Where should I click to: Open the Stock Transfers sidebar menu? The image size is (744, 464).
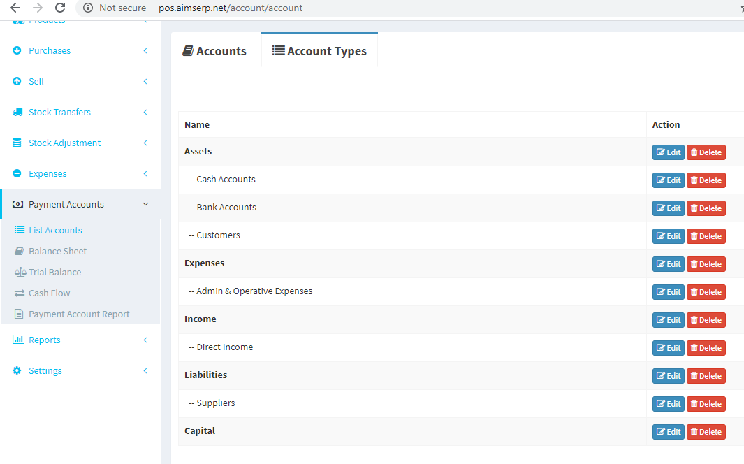(80, 112)
